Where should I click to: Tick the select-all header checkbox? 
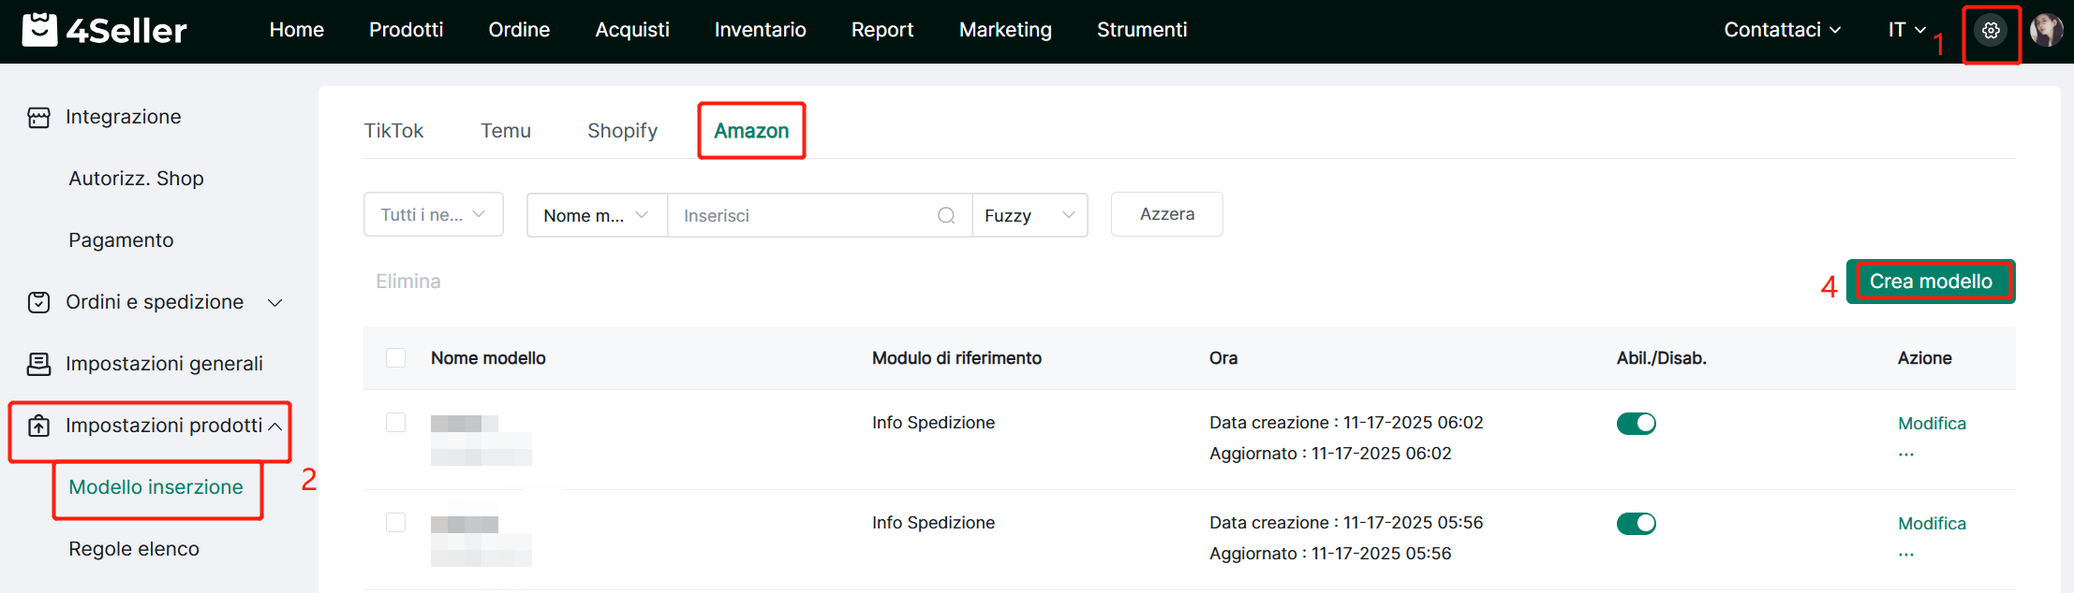pyautogui.click(x=396, y=358)
